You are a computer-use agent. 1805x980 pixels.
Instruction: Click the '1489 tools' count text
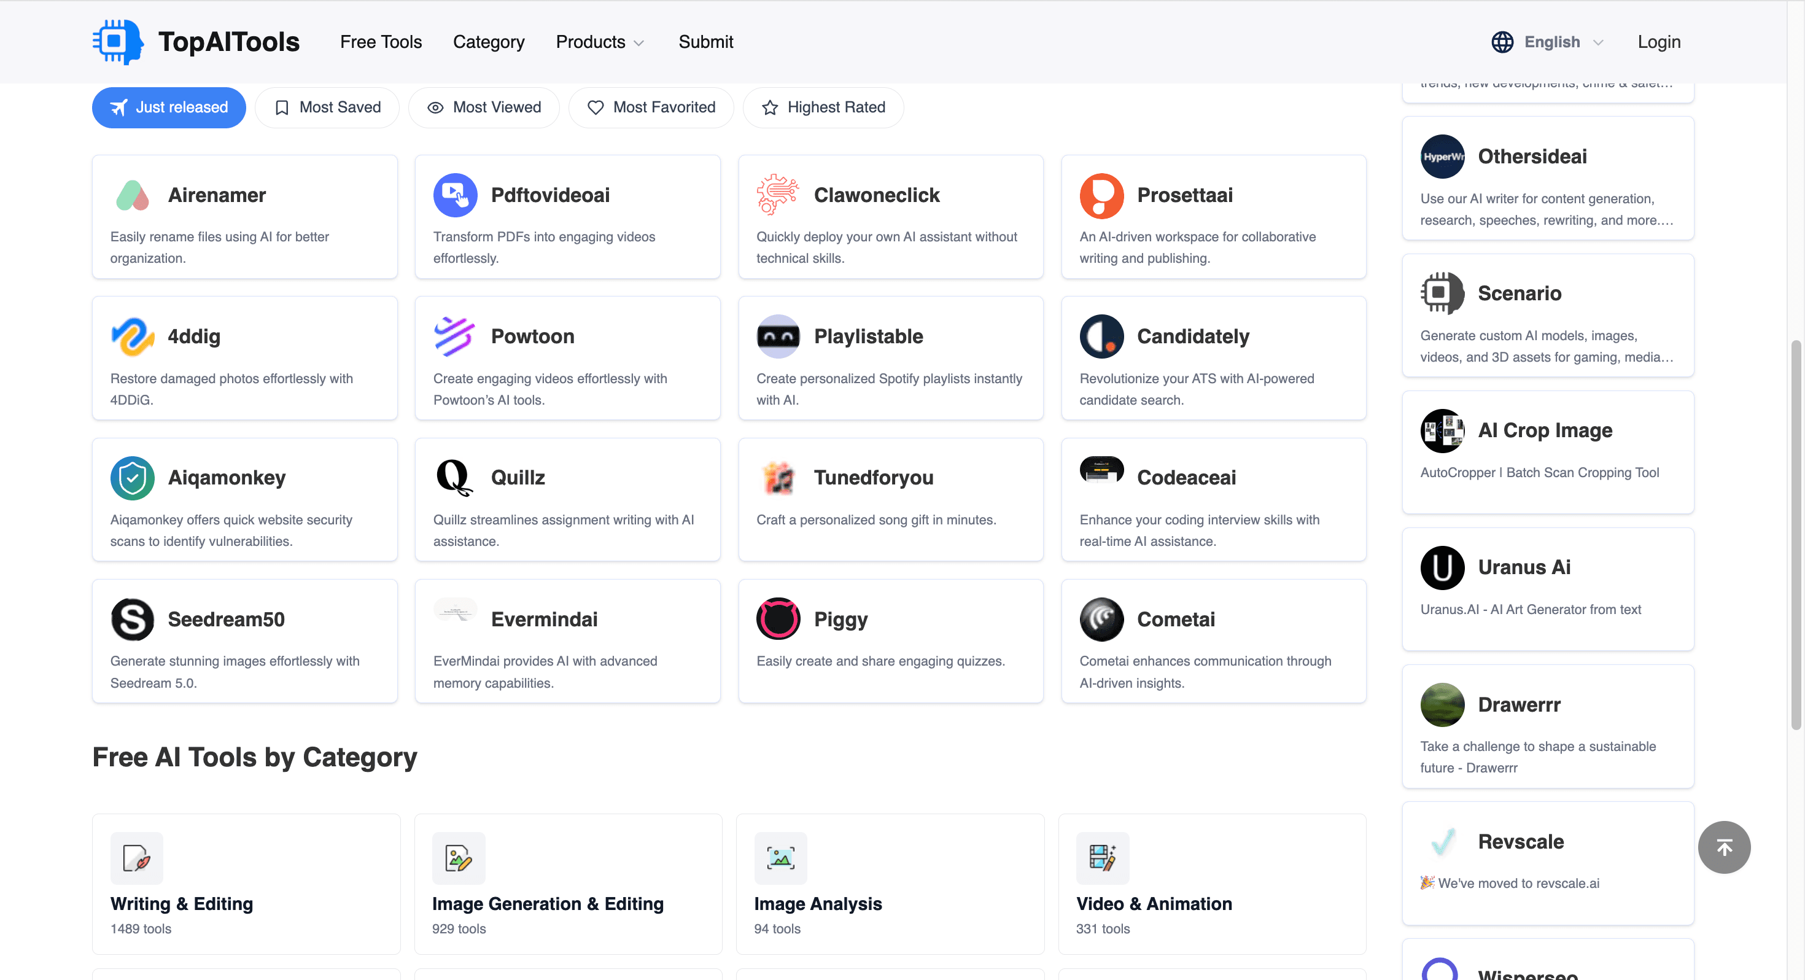coord(141,930)
